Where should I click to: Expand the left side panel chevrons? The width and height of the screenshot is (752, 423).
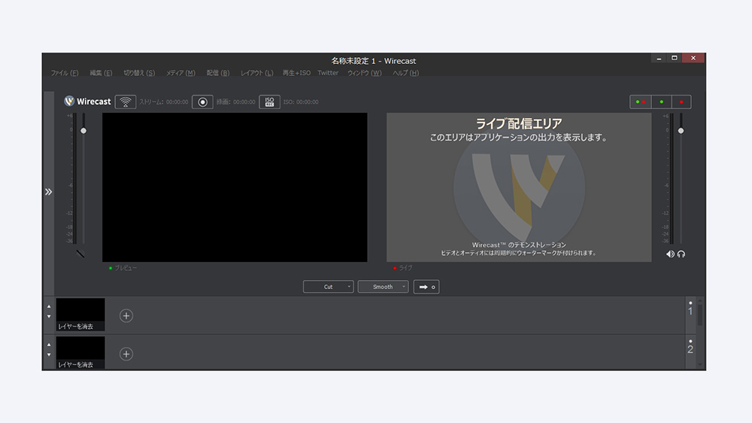(48, 192)
